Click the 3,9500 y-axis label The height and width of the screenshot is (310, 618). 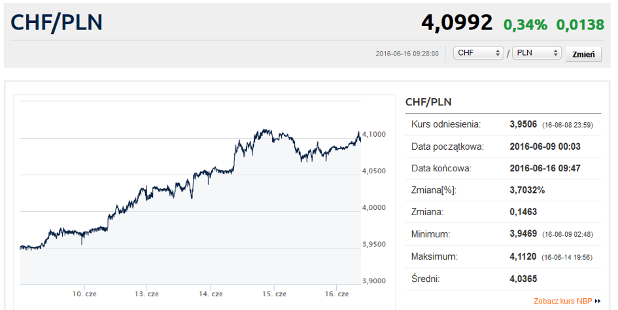(373, 244)
